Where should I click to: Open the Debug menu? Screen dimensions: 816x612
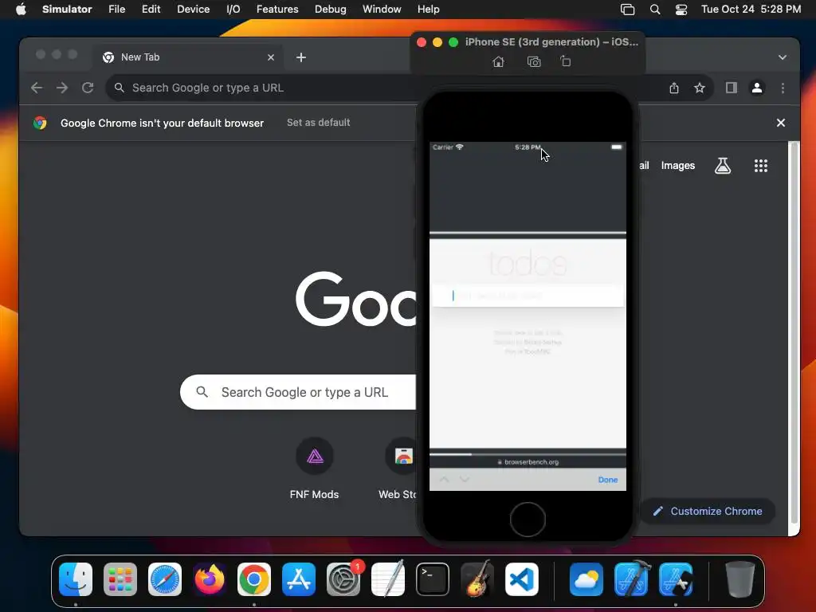point(331,10)
